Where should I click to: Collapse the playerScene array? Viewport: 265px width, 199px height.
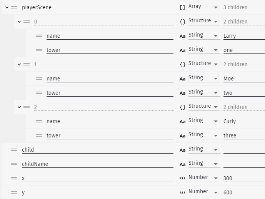[7, 7]
